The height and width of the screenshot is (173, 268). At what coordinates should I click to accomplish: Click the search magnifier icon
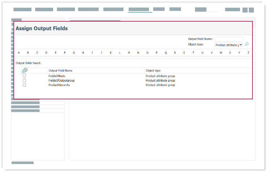tap(247, 44)
